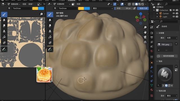The width and height of the screenshot is (180, 101).
Task: Select the Soften tool in the 3D viewport
Action: pyautogui.click(x=50, y=20)
